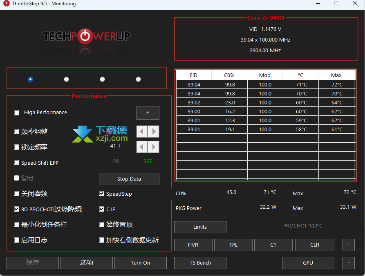Open the 选项 options window
This screenshot has width=365, height=276.
[x=87, y=263]
